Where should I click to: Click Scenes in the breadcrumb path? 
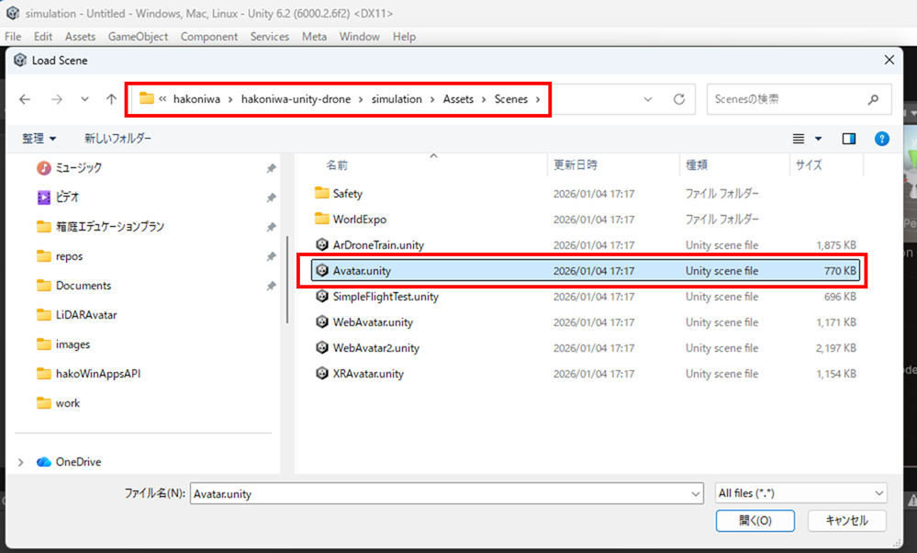(511, 99)
